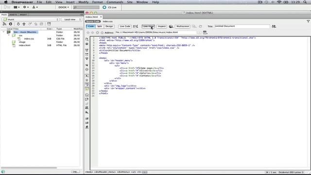The height and width of the screenshot is (175, 311).
Task: Open the Open Documents list in coding toolbar
Action: 87,39
